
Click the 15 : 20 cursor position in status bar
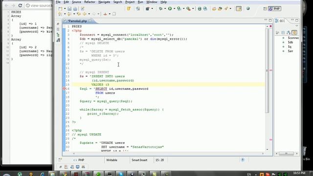(160, 160)
